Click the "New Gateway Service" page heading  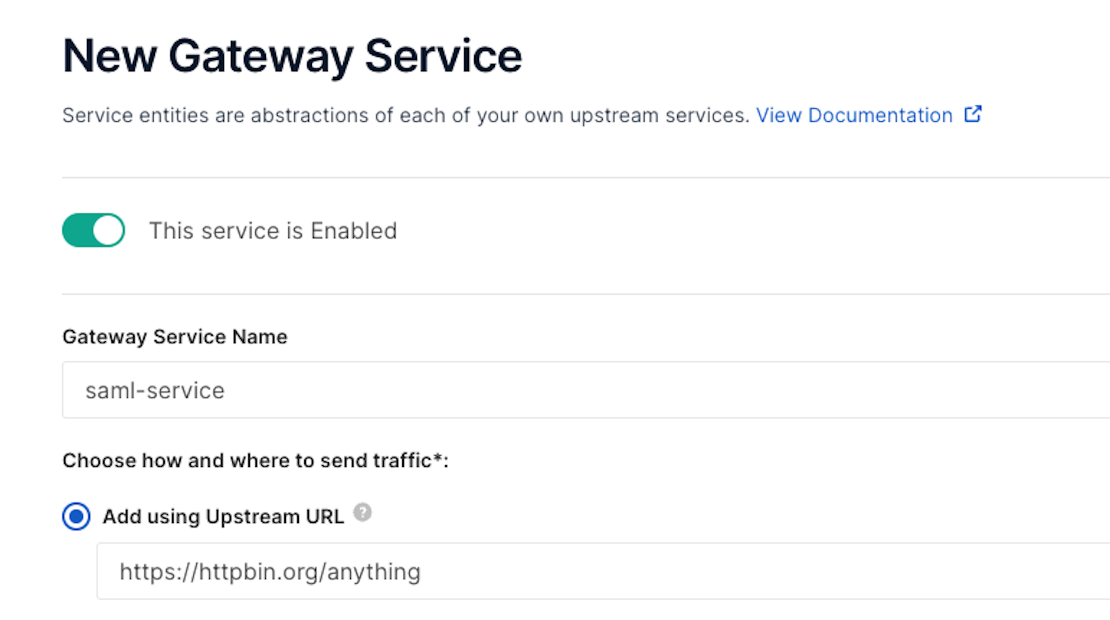(292, 56)
